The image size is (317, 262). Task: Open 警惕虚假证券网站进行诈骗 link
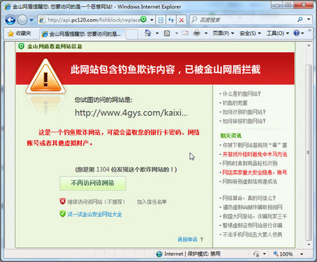click(252, 225)
